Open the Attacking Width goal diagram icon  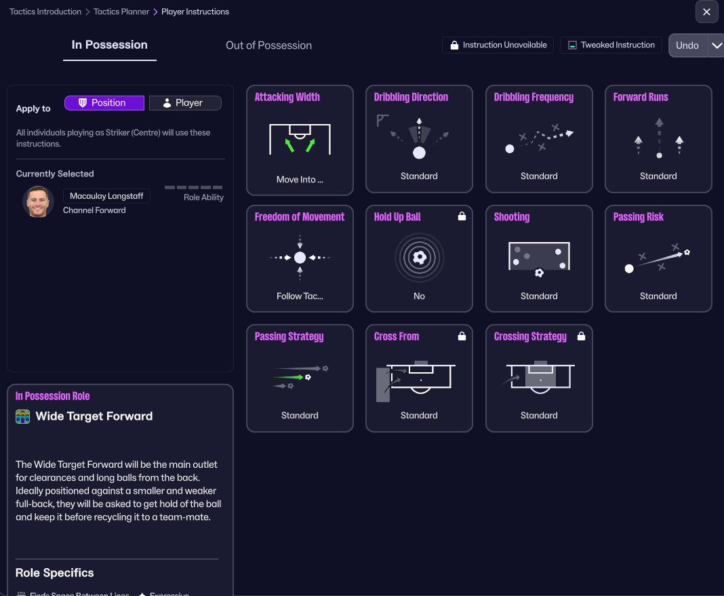click(300, 139)
